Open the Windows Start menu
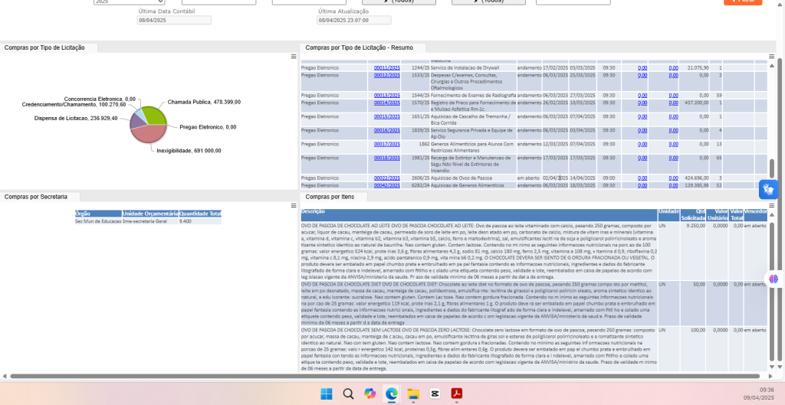This screenshot has height=405, width=785. pyautogui.click(x=327, y=394)
